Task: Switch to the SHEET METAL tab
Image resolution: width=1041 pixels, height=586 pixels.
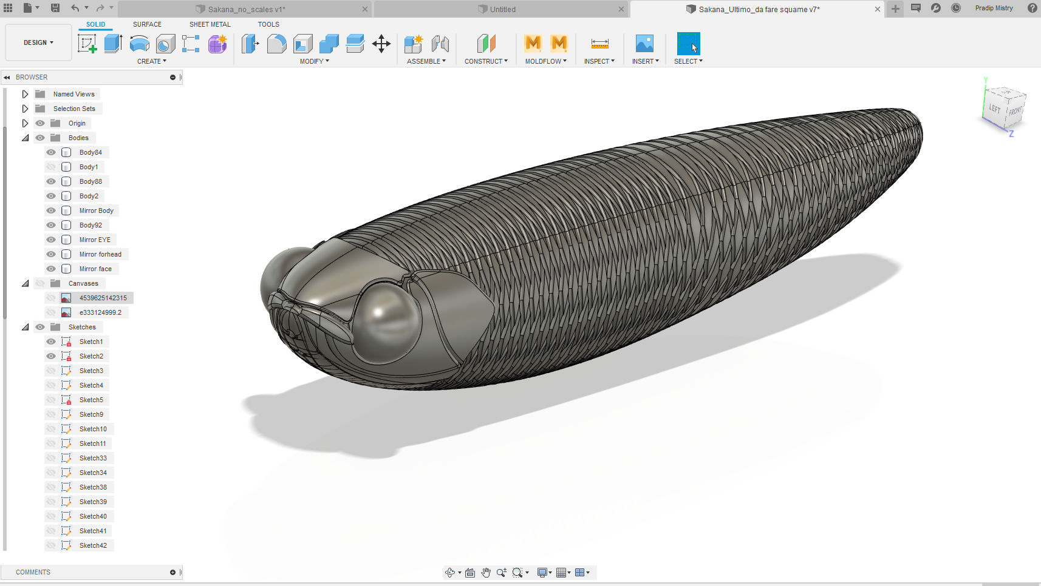Action: (210, 24)
